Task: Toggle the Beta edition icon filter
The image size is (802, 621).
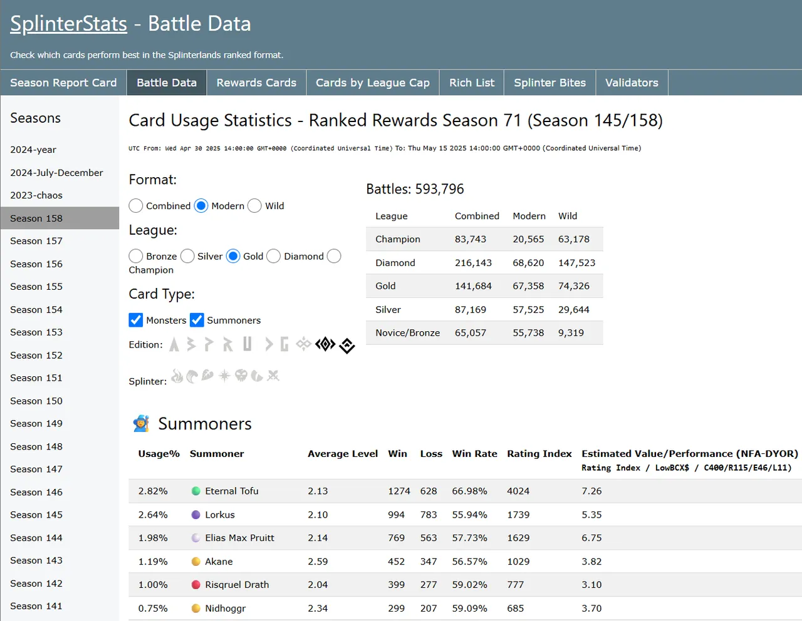Action: click(192, 344)
